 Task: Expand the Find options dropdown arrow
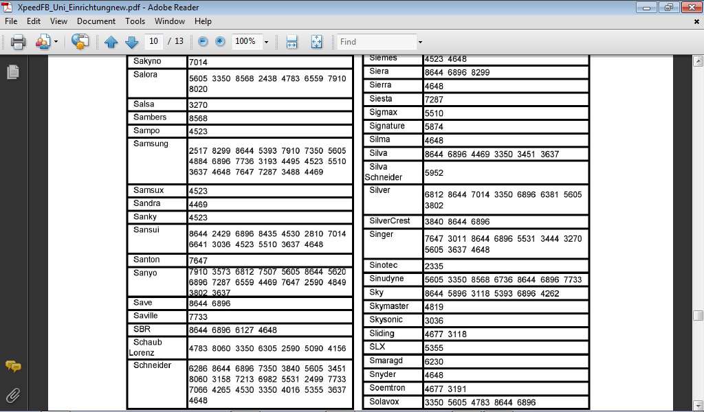(420, 42)
